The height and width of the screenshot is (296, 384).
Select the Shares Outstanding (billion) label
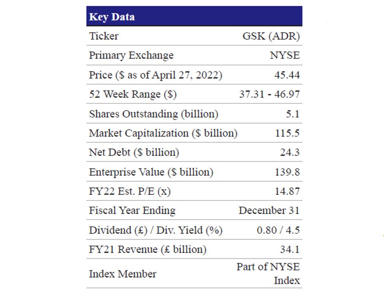click(154, 114)
